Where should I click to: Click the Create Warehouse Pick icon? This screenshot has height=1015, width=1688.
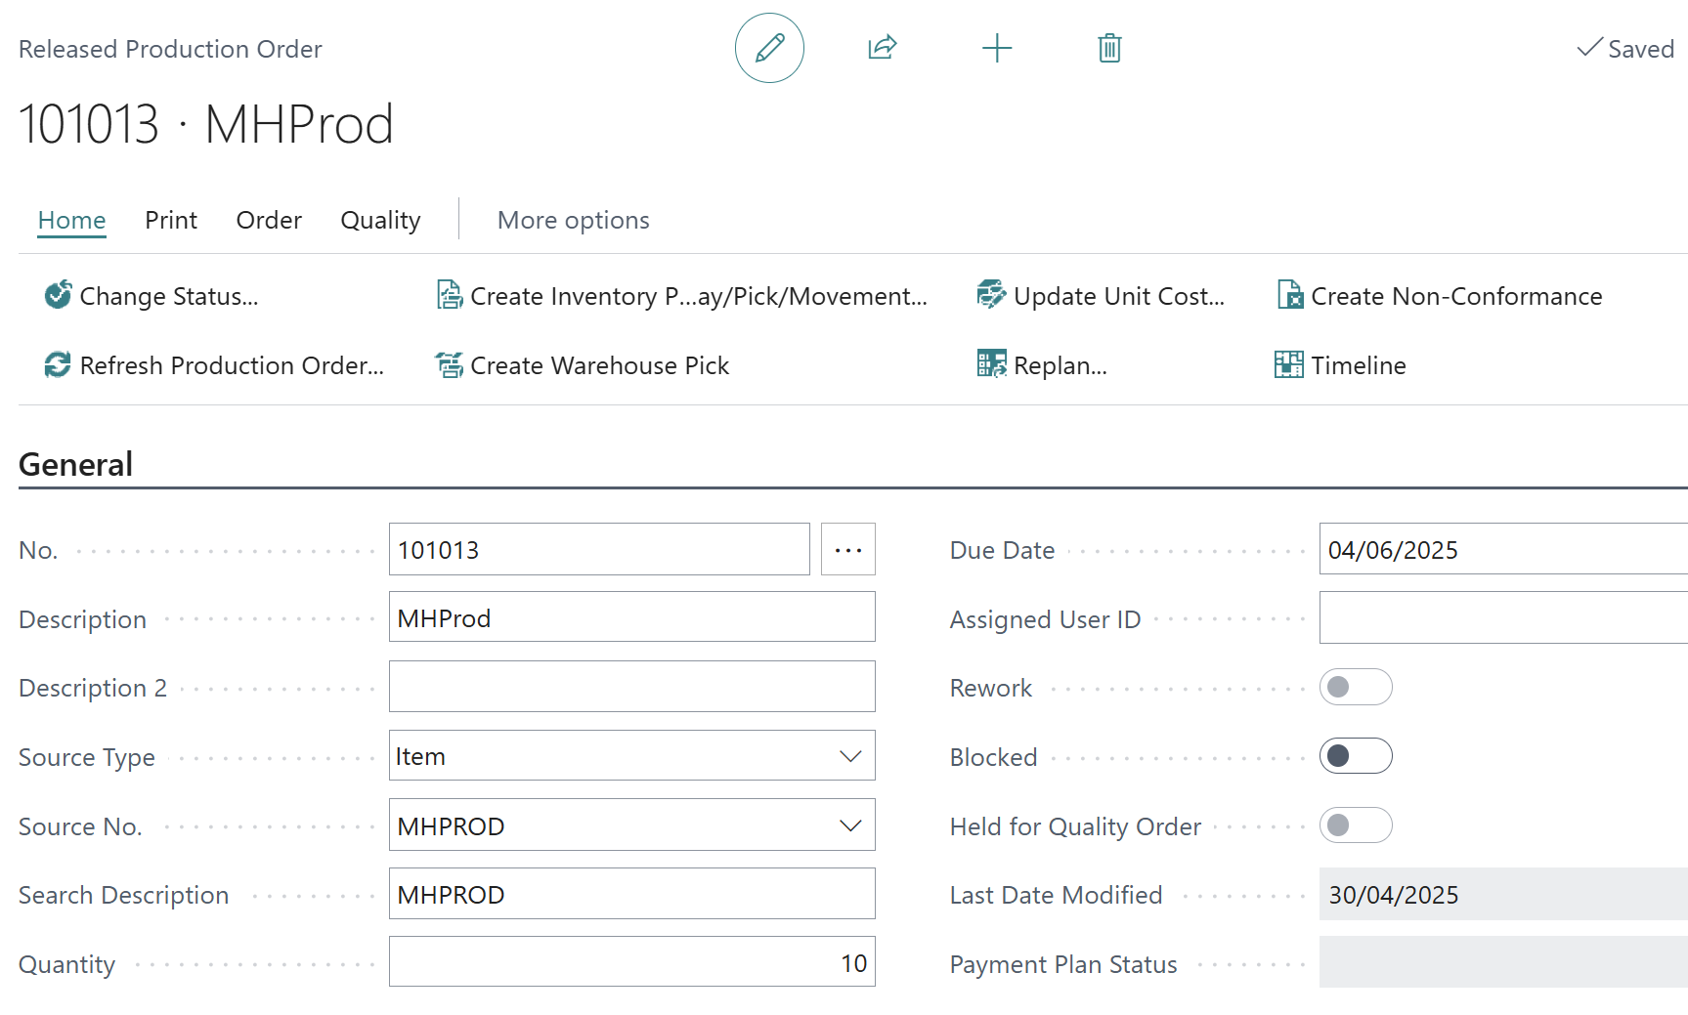tap(449, 364)
